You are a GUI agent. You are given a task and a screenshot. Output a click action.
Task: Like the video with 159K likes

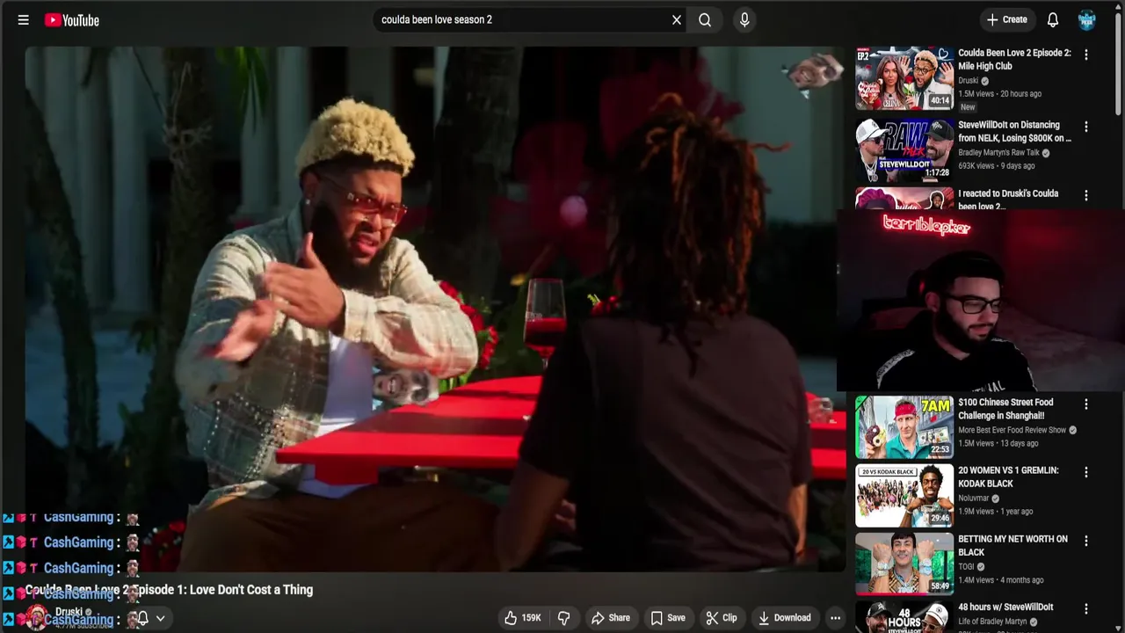[522, 618]
